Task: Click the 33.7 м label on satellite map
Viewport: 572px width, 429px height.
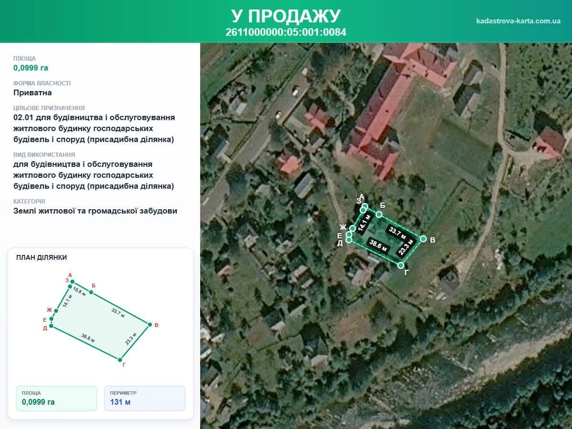Action: (397, 233)
